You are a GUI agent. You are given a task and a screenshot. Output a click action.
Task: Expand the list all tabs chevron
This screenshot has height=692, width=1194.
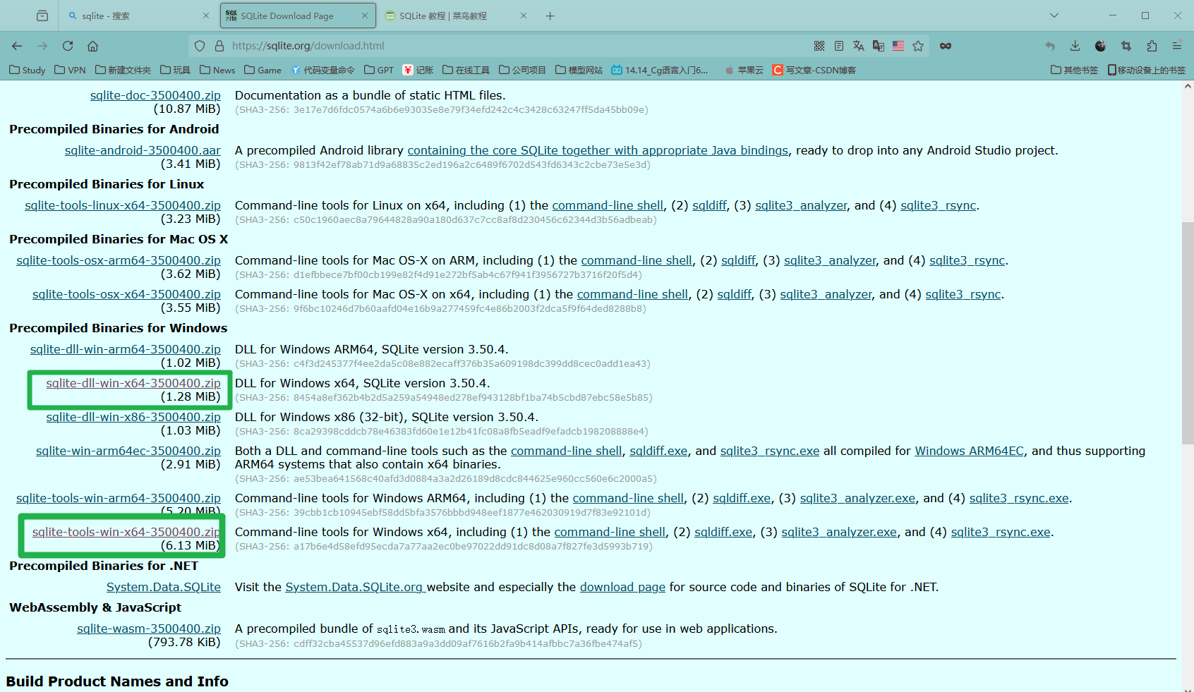tap(1054, 16)
